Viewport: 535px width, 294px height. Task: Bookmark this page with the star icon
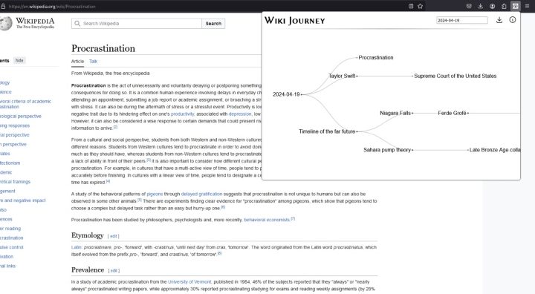[421, 6]
